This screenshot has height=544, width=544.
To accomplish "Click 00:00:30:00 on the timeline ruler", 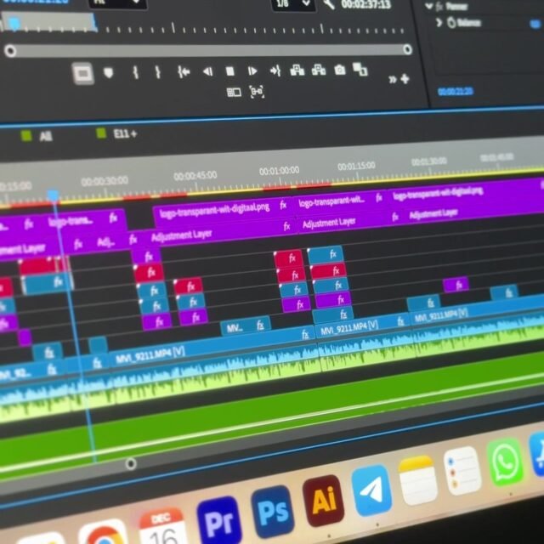I will [105, 181].
